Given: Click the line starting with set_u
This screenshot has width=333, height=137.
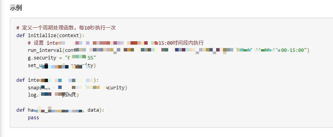Looking at the screenshot, I should pos(62,65).
